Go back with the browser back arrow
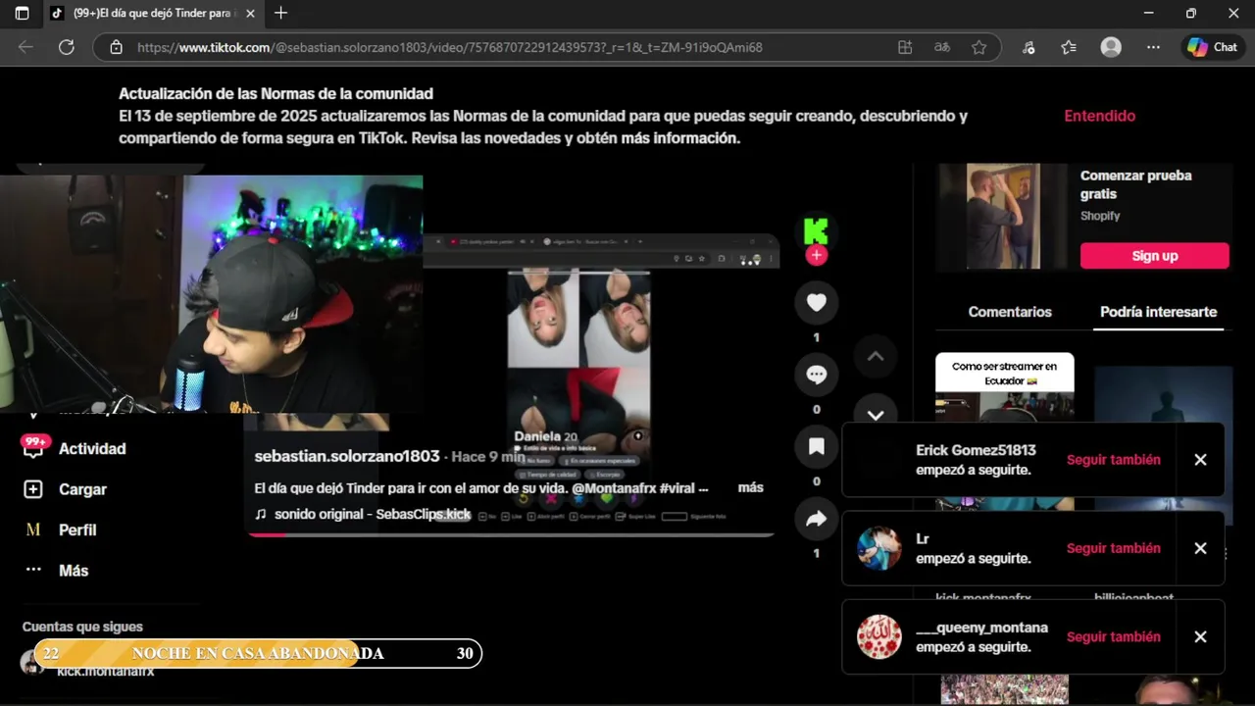The height and width of the screenshot is (706, 1255). [x=25, y=47]
